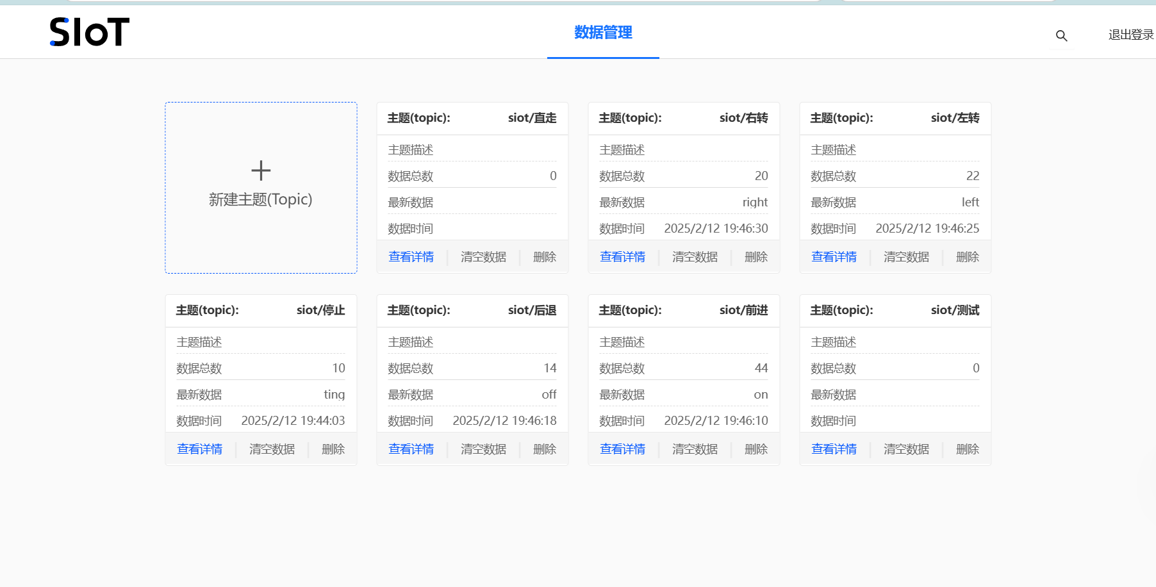Screen dimensions: 1156x587
Task: Open the 数据管理 tab
Action: (603, 32)
